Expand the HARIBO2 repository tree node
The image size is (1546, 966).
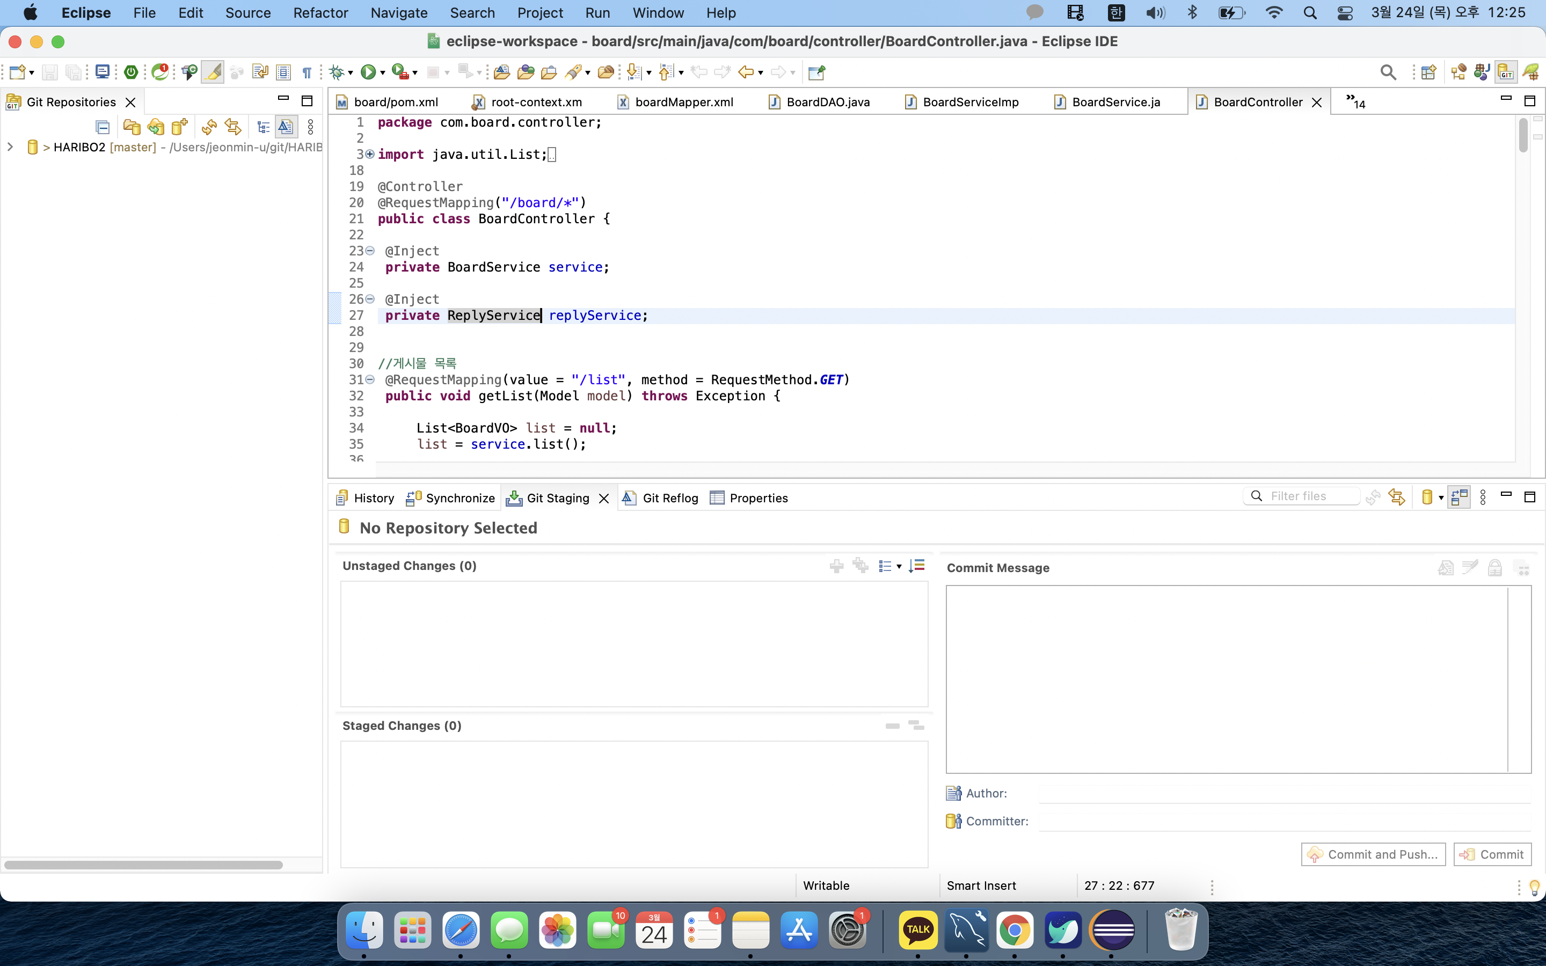(x=10, y=147)
